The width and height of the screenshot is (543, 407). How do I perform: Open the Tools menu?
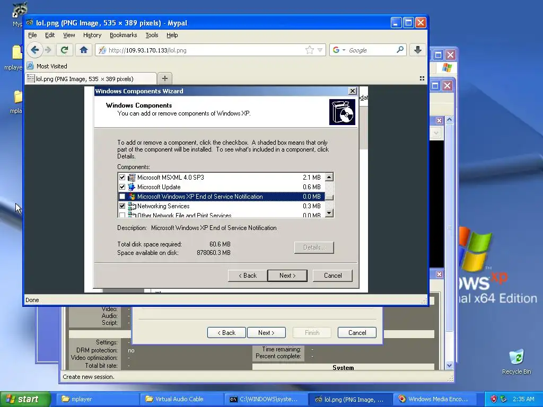(x=152, y=35)
